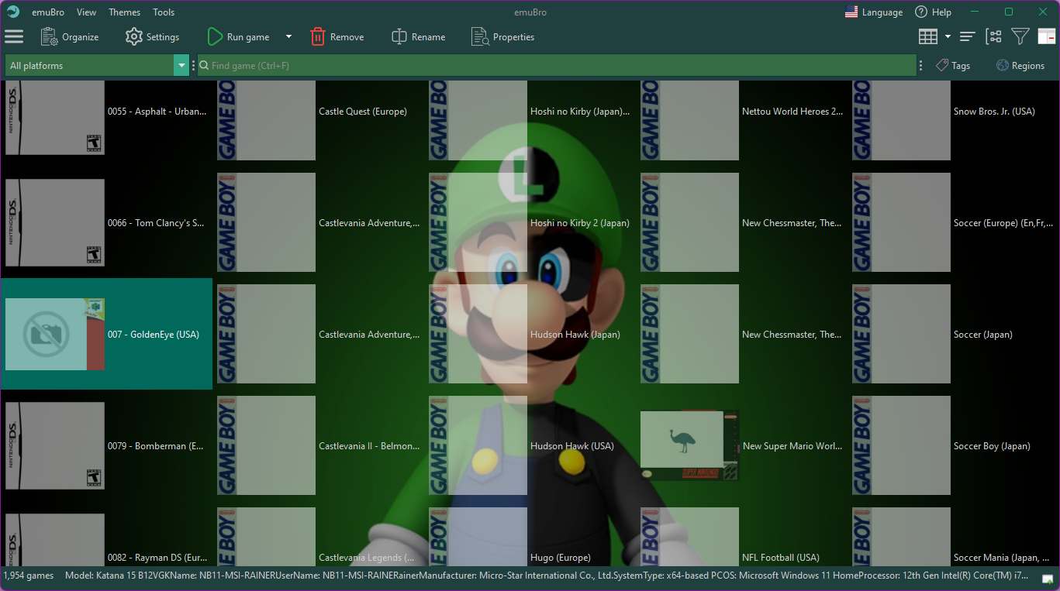Switch to list view layout

[x=967, y=36]
